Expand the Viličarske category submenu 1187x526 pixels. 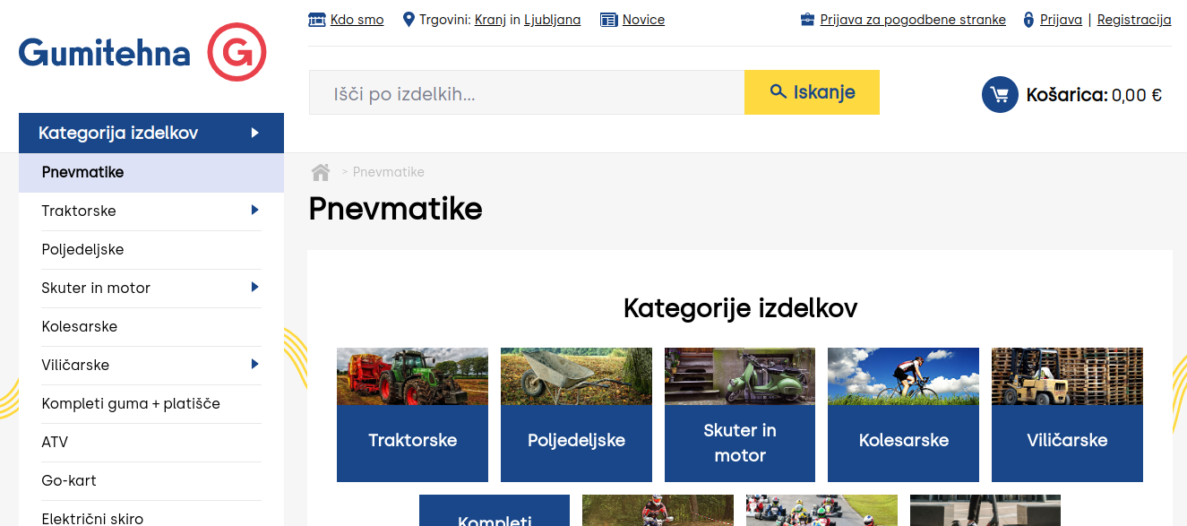(255, 366)
